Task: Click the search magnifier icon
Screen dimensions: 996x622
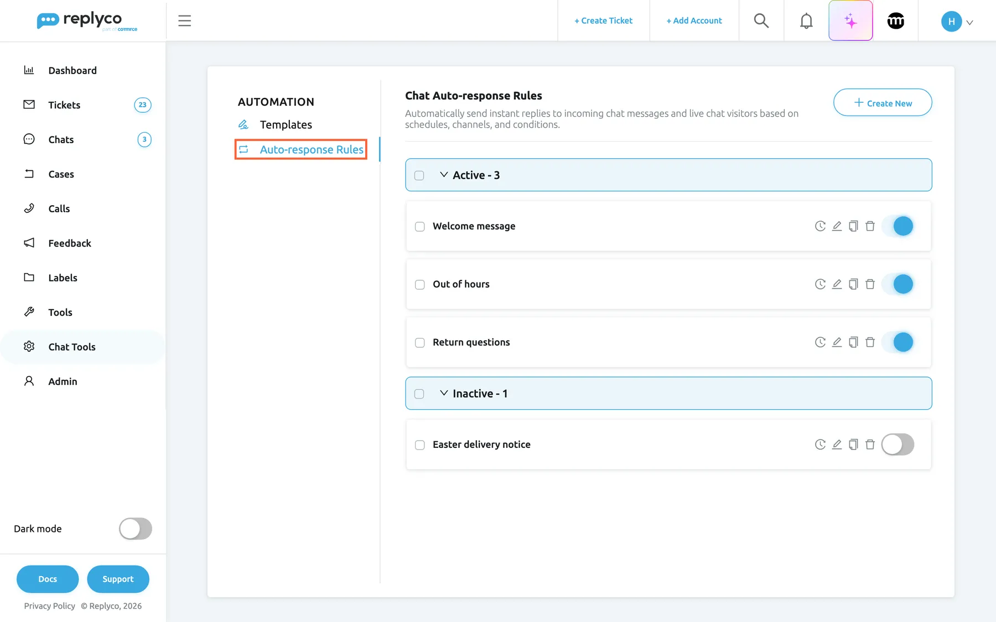Action: point(761,21)
